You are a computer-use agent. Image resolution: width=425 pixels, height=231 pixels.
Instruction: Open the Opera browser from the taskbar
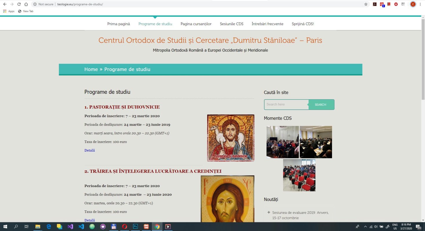point(125,227)
